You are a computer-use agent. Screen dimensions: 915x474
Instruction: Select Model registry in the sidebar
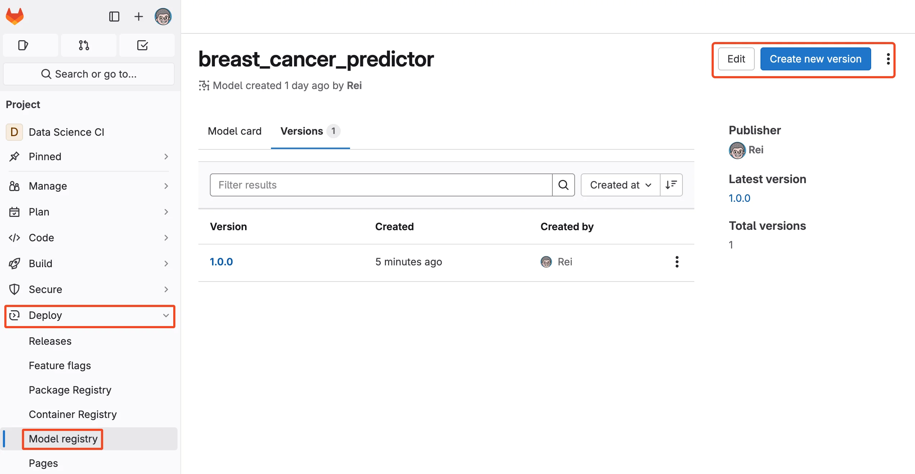(x=63, y=439)
